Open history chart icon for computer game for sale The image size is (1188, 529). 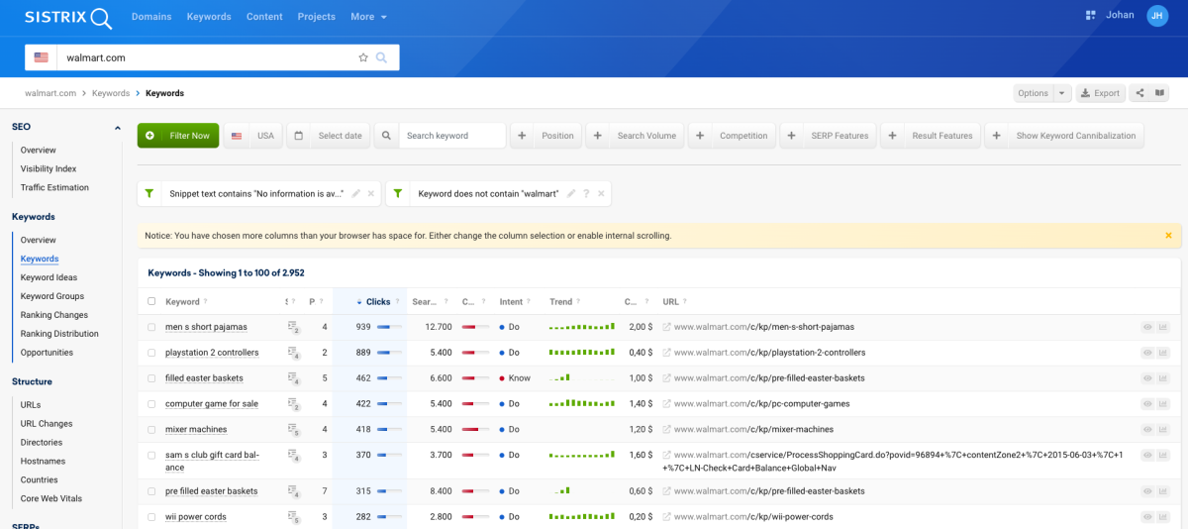1163,404
